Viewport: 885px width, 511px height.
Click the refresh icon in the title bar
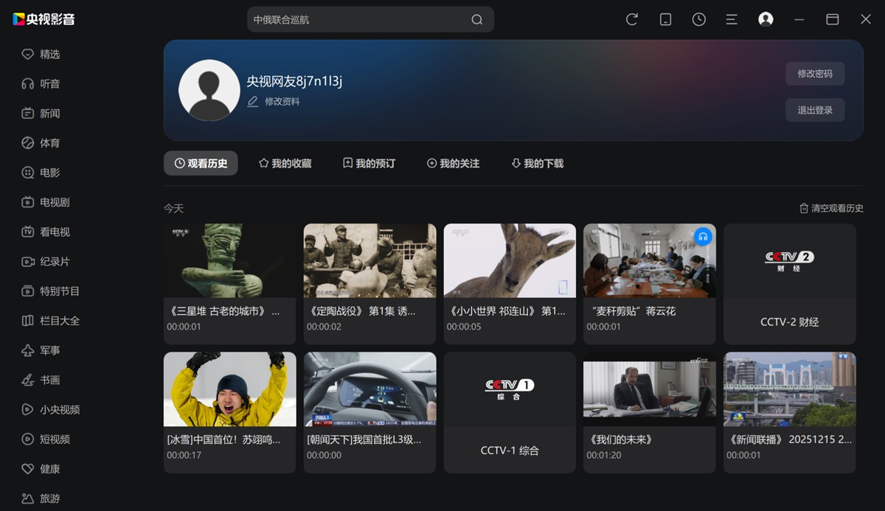tap(632, 19)
